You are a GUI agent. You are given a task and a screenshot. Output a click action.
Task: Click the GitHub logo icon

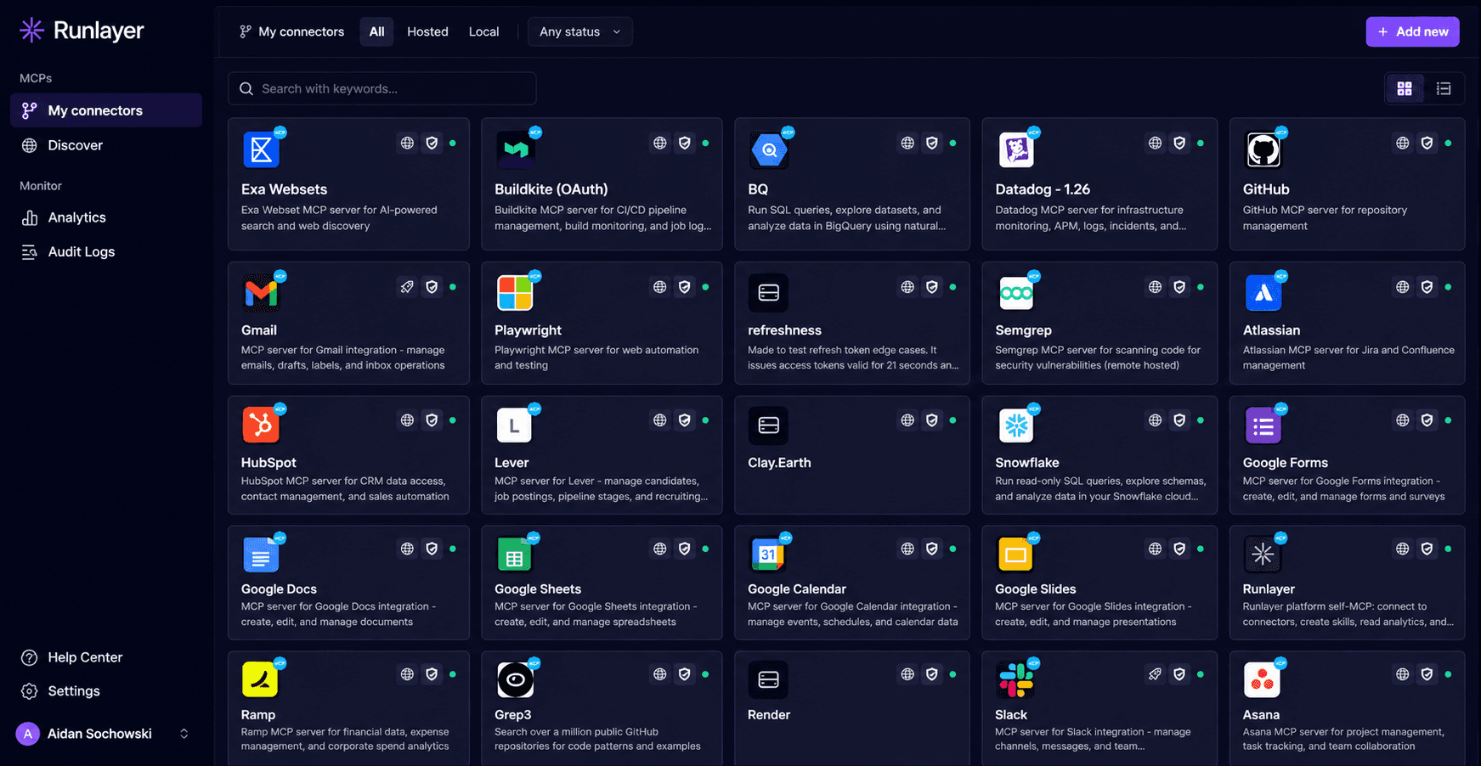[1263, 150]
